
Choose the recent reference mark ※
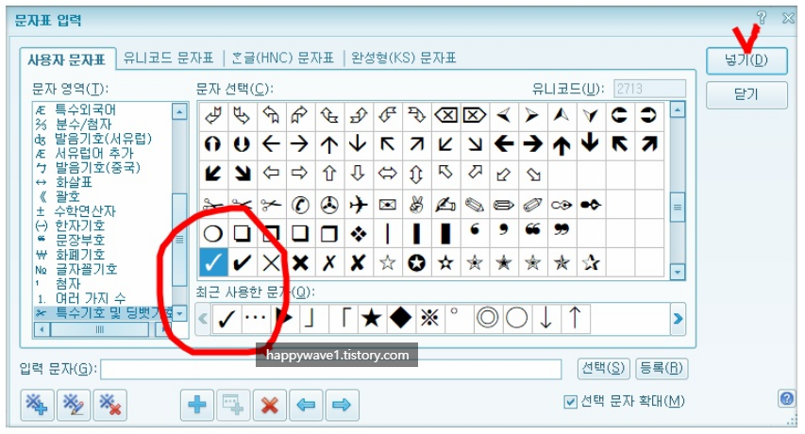pyautogui.click(x=429, y=319)
